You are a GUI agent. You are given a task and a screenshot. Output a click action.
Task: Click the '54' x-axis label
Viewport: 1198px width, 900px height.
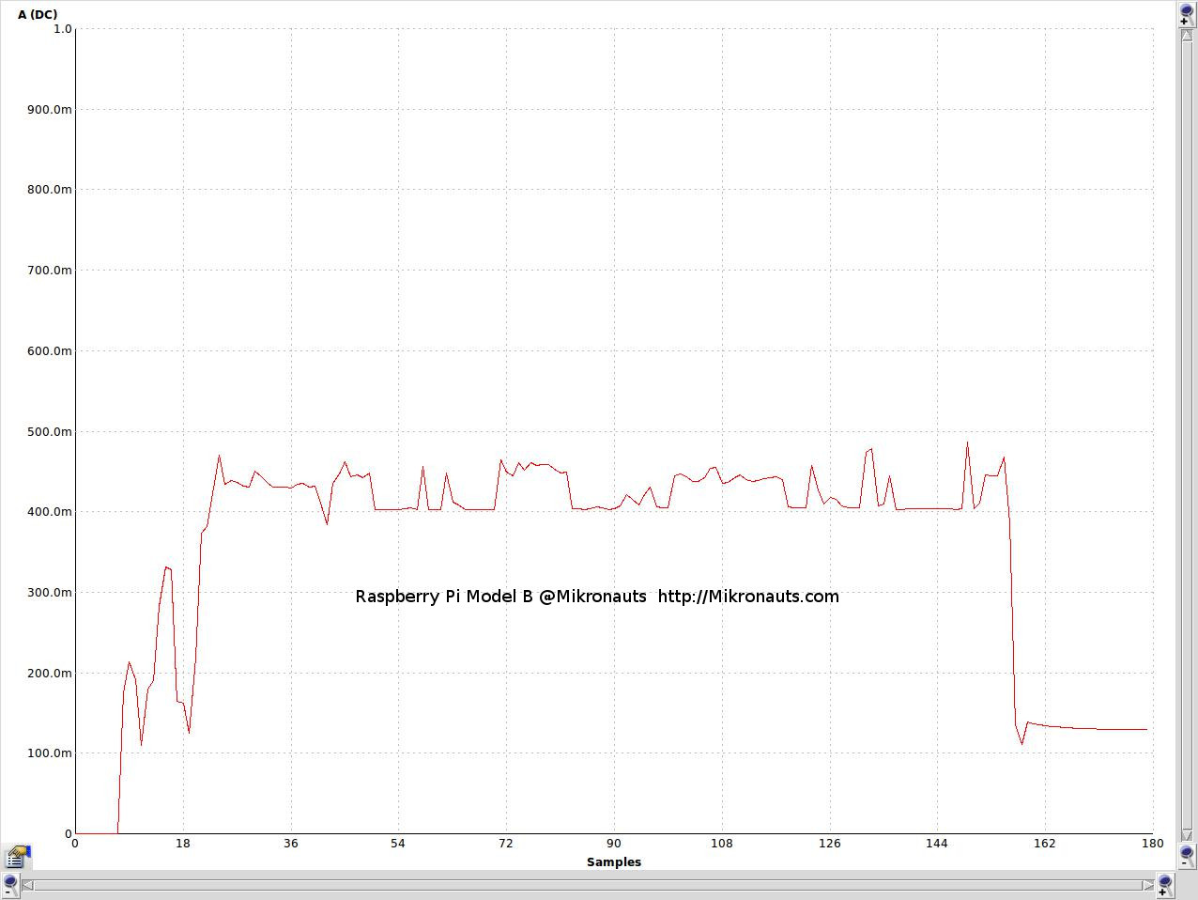click(x=398, y=844)
